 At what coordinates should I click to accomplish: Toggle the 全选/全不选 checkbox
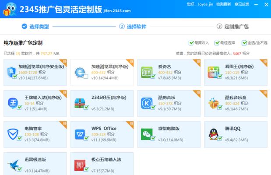click(x=244, y=43)
